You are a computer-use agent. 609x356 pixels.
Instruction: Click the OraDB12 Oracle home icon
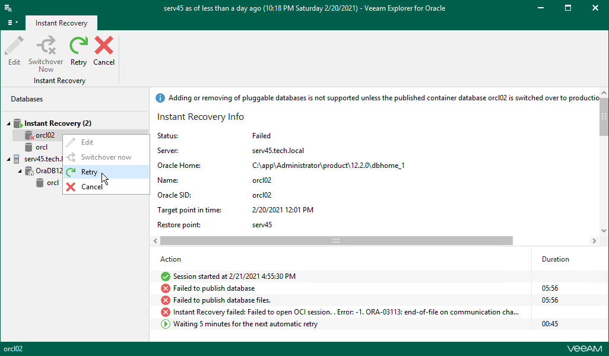pos(29,171)
